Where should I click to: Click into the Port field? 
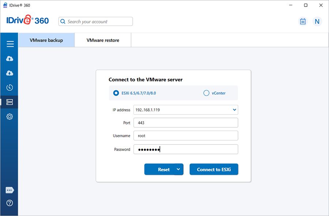click(186, 123)
